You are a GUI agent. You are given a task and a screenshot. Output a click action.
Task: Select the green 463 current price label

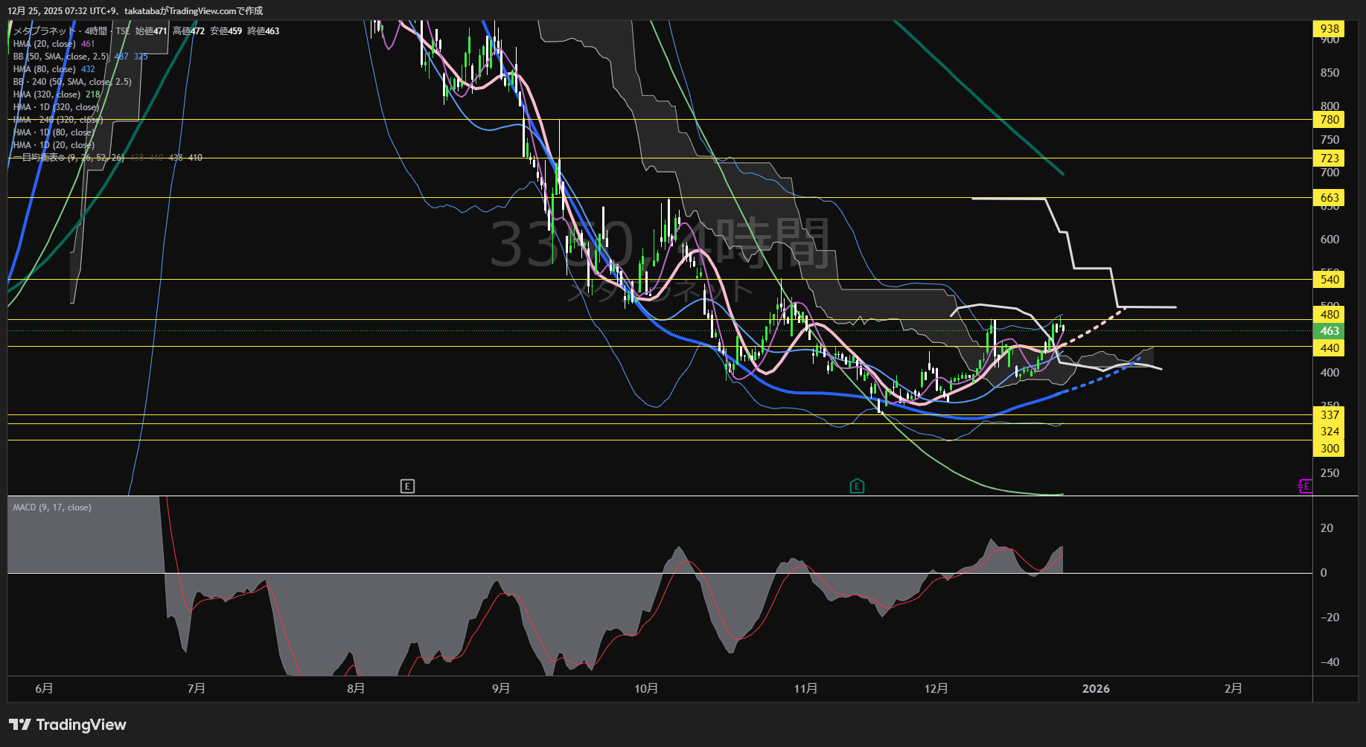(x=1329, y=331)
